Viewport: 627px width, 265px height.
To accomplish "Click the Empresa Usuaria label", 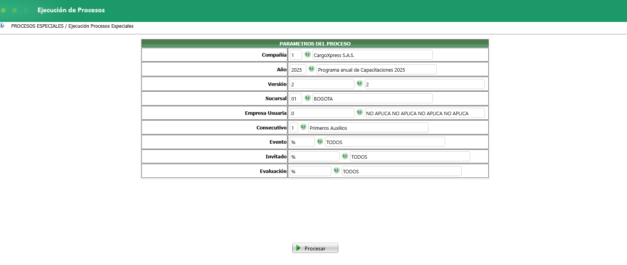I will (266, 113).
